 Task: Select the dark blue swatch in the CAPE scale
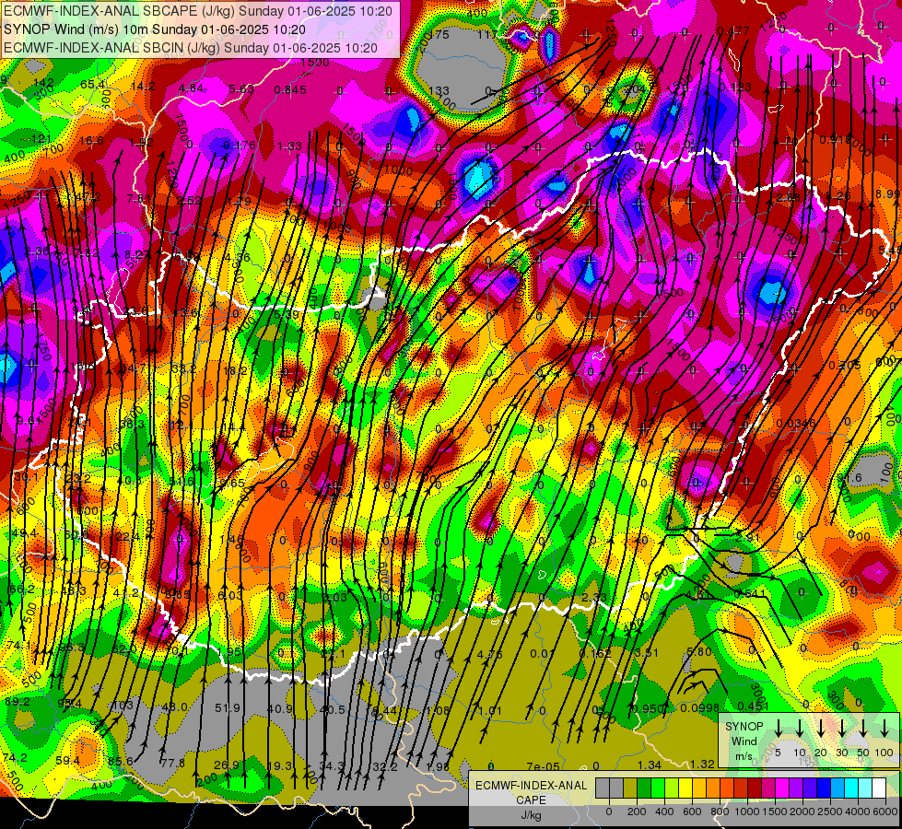824,788
